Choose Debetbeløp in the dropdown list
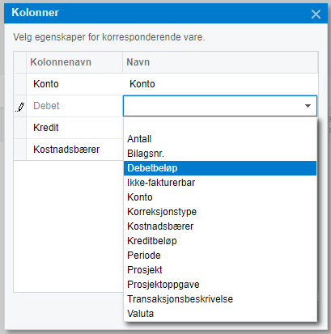The height and width of the screenshot is (334, 331). (x=220, y=168)
